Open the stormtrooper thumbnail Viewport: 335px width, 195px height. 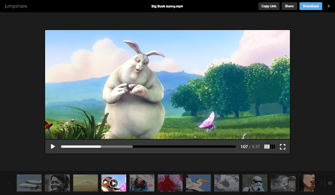pyautogui.click(x=255, y=183)
